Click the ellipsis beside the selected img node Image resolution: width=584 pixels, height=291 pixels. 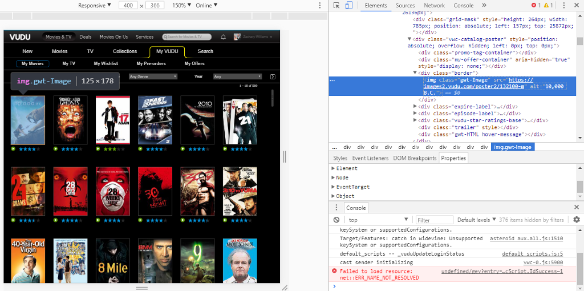(332, 80)
